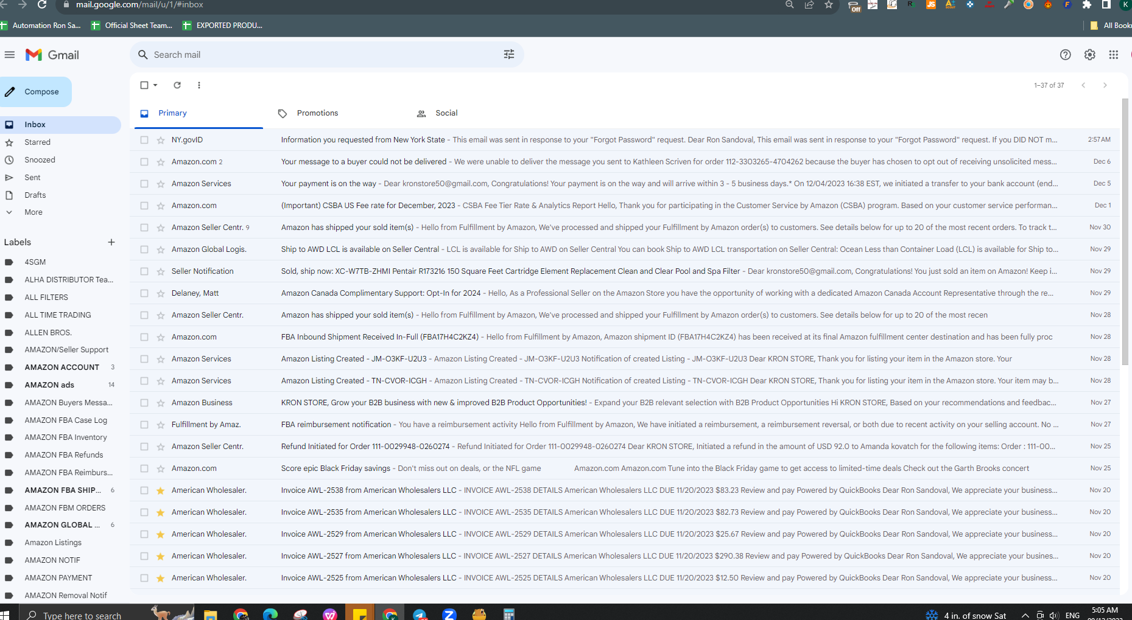Unstar the Invoice AWL-2527 email
This screenshot has height=620, width=1132.
point(161,556)
